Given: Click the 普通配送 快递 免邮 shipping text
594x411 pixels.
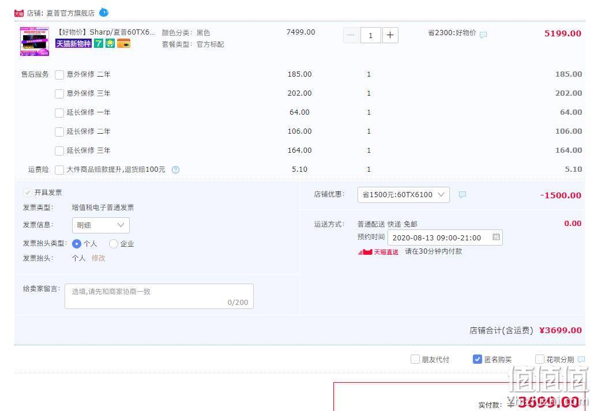Looking at the screenshot, I should [387, 224].
